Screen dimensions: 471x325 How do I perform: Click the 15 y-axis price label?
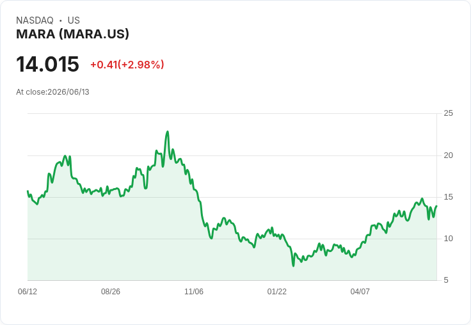tap(448, 197)
